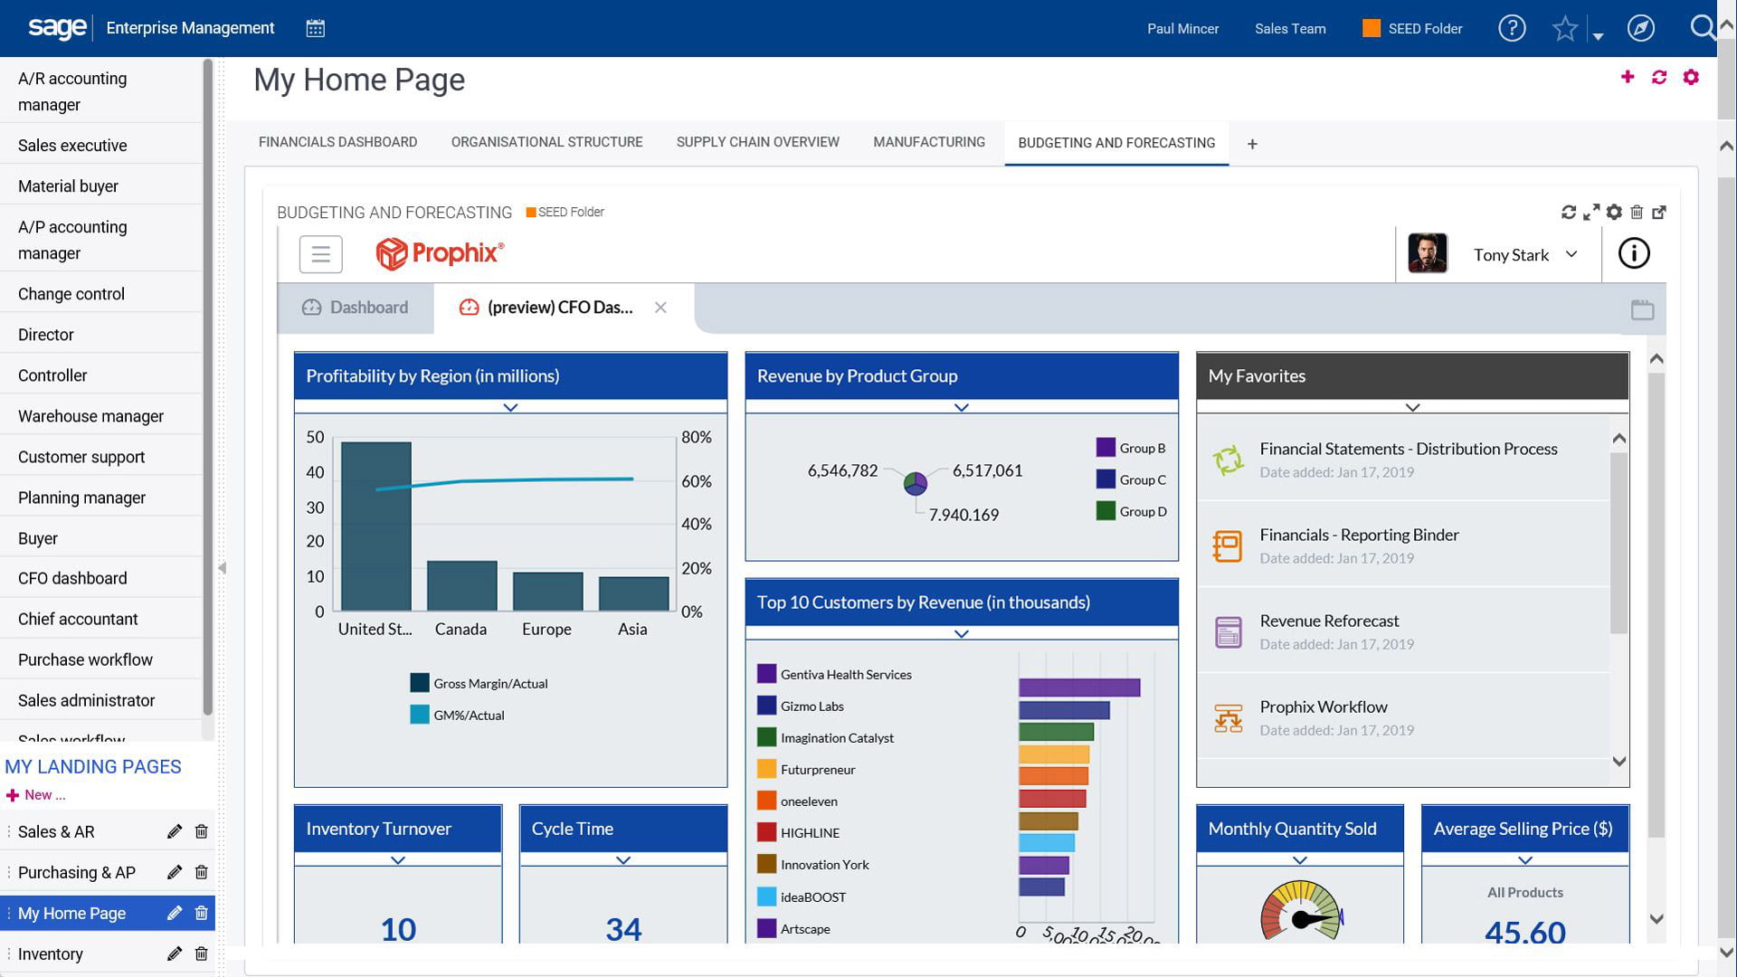The image size is (1737, 977).
Task: Expand Revenue by Product Group chevron
Action: click(962, 408)
